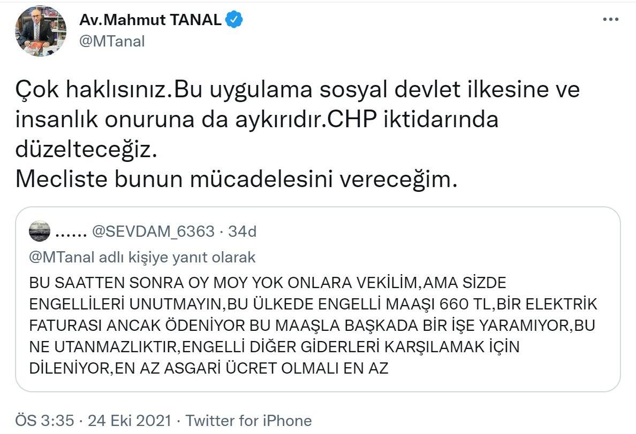Click the quoted author's dotted display name
The width and height of the screenshot is (636, 434).
(71, 232)
